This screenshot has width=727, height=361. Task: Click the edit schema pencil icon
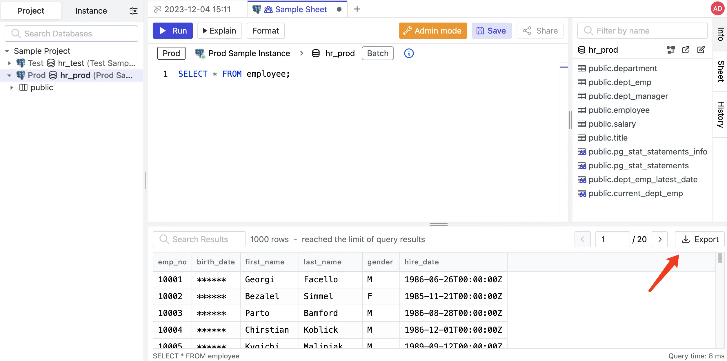coord(701,50)
